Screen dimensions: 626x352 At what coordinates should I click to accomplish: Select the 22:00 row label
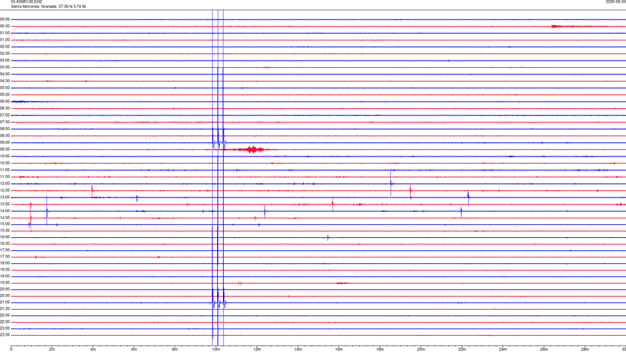click(x=5, y=315)
